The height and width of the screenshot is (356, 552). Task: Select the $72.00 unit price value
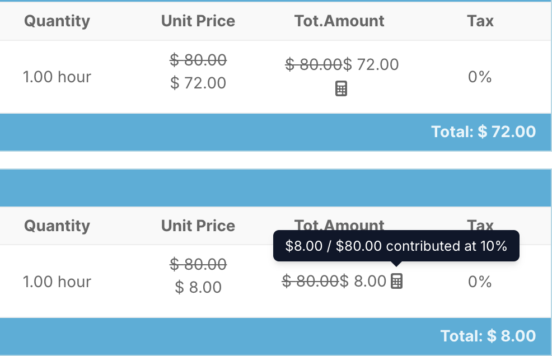198,83
